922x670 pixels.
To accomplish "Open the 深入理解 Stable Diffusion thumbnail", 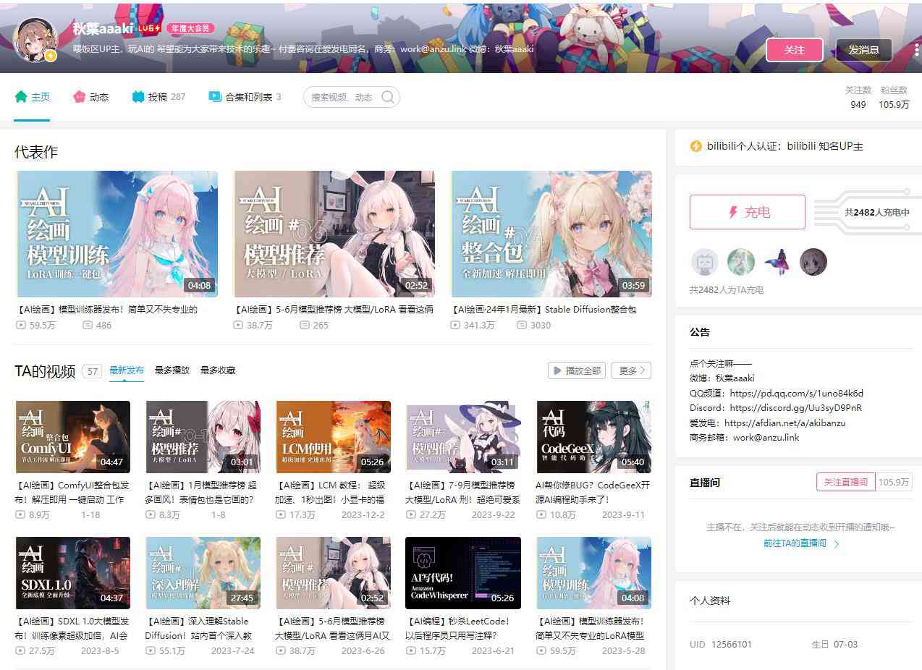I will 203,573.
